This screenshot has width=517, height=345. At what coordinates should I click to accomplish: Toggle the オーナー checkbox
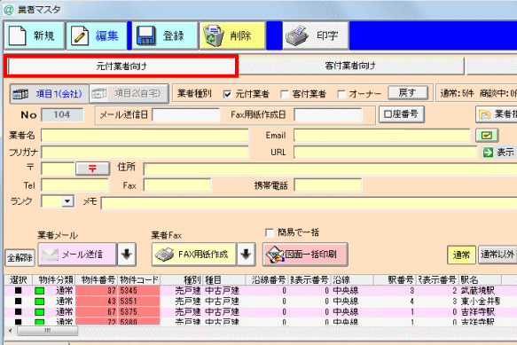[x=342, y=94]
